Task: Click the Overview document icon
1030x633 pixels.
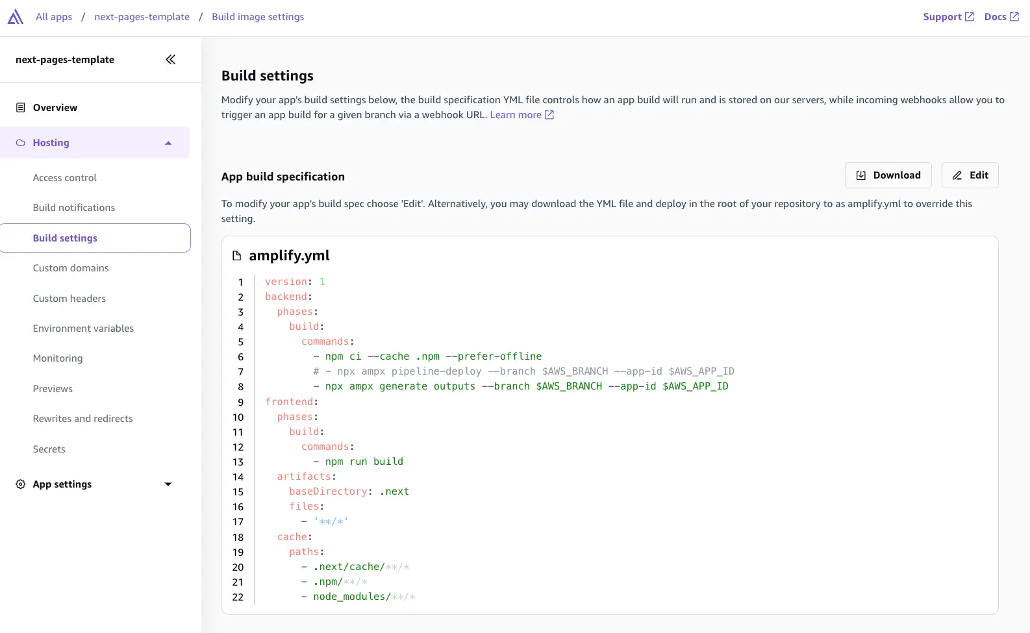Action: click(21, 108)
